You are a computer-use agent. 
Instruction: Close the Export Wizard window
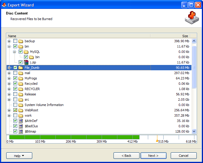point(198,5)
